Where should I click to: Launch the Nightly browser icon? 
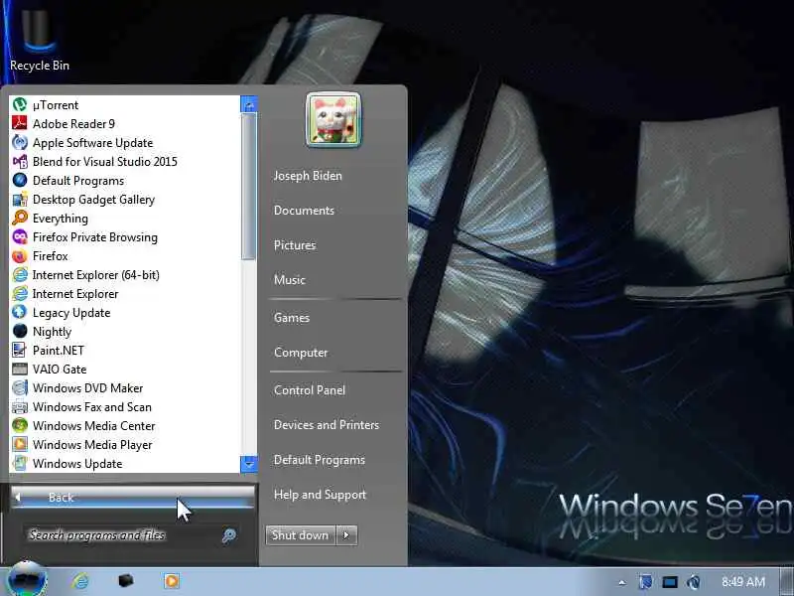20,331
